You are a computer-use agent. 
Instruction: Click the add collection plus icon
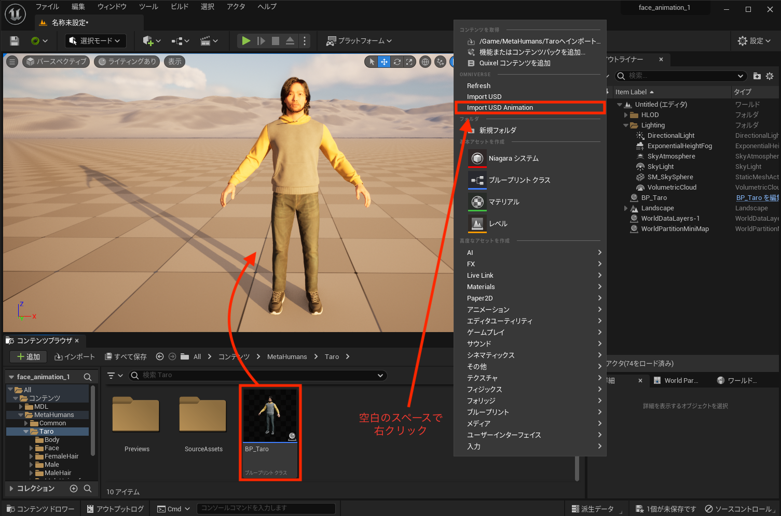74,489
